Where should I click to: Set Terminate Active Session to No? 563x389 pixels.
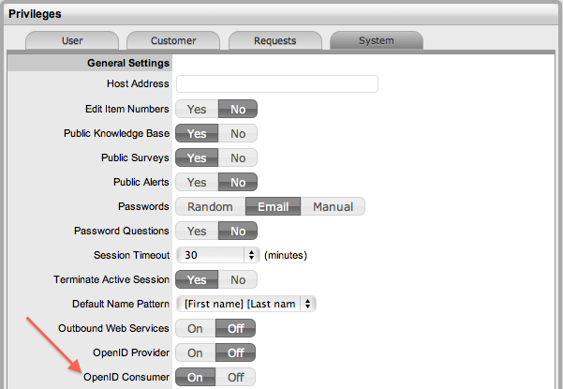click(x=238, y=279)
